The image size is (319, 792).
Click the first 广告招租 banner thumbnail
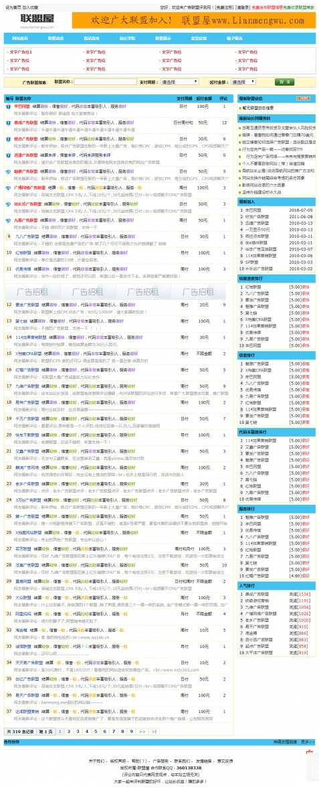(x=32, y=292)
